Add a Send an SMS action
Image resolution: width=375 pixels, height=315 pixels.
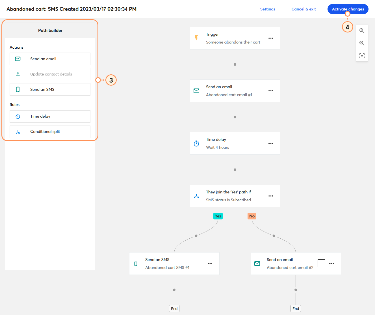(x=50, y=89)
